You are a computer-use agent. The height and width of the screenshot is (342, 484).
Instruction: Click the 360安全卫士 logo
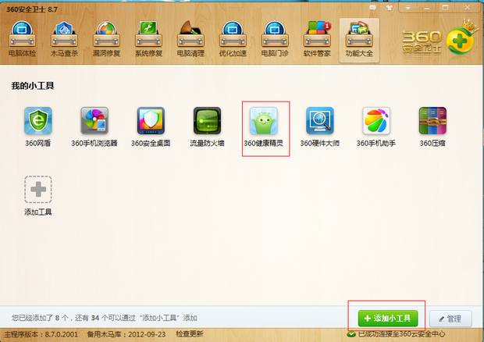click(441, 40)
